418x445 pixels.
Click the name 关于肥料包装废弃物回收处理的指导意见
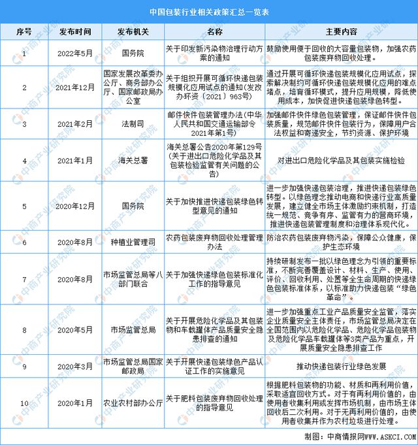click(x=215, y=403)
